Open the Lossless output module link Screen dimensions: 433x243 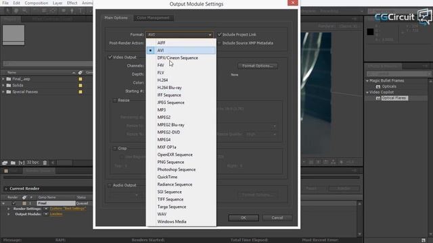pyautogui.click(x=56, y=214)
